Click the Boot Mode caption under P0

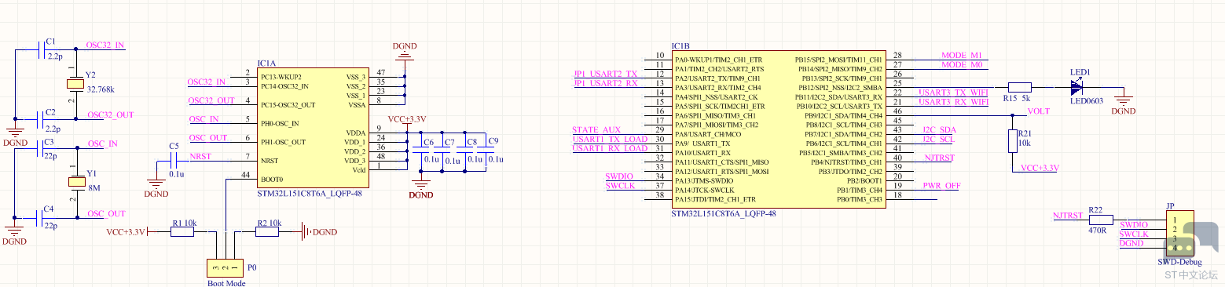tap(226, 283)
